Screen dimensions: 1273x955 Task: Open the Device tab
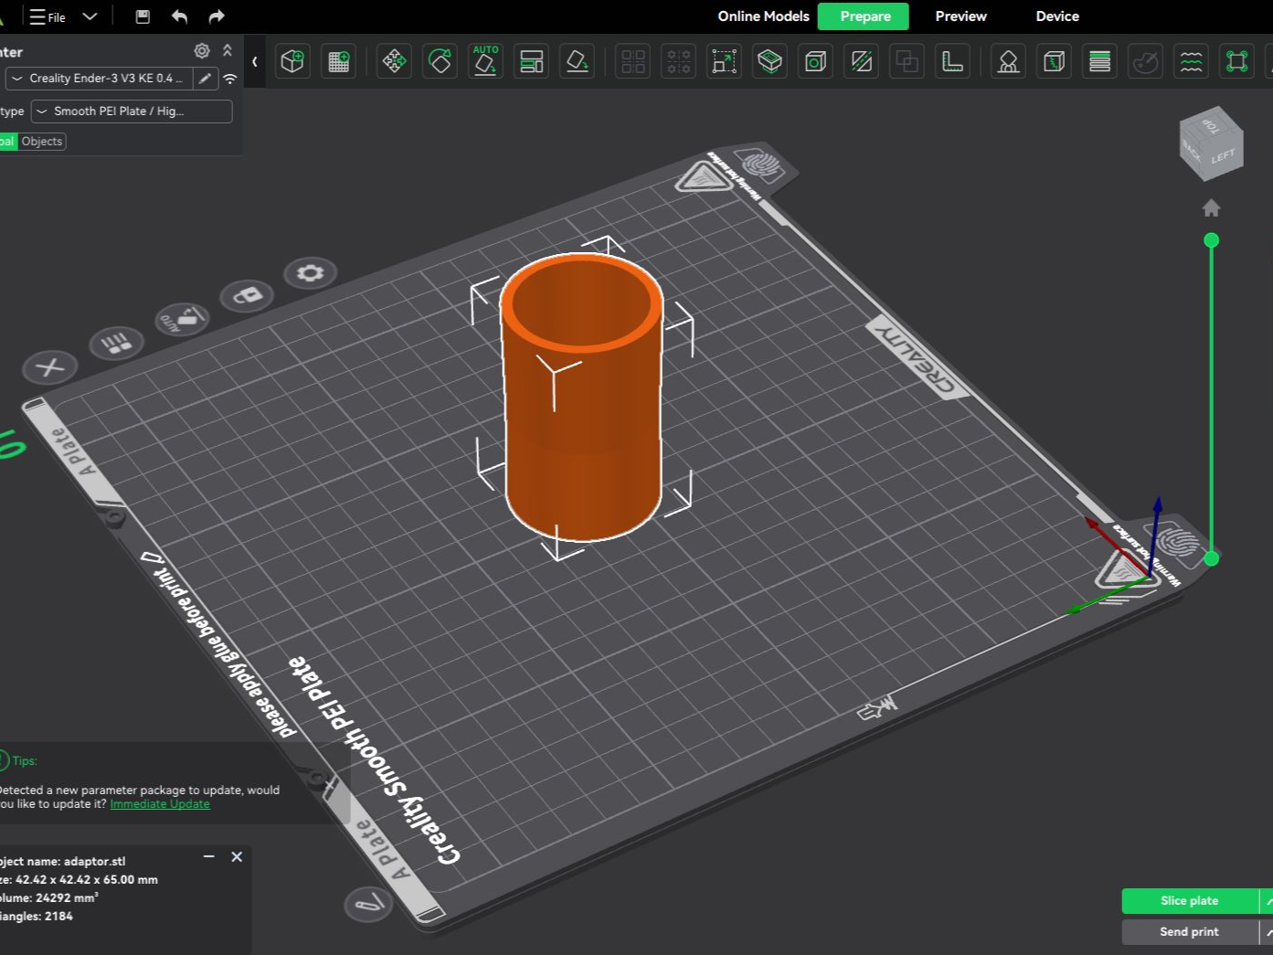pos(1057,16)
